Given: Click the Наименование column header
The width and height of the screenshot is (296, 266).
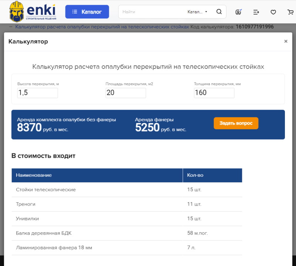Looking at the screenshot, I should point(97,175).
